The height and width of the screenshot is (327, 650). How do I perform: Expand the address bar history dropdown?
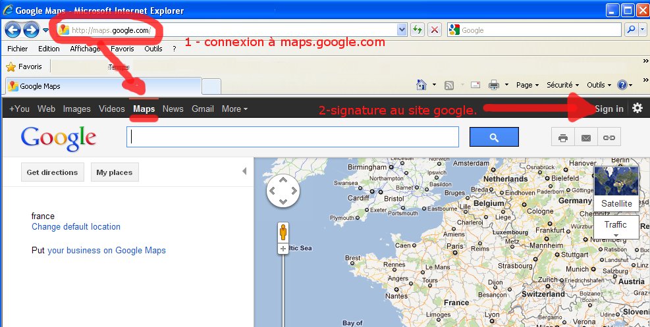[x=402, y=30]
